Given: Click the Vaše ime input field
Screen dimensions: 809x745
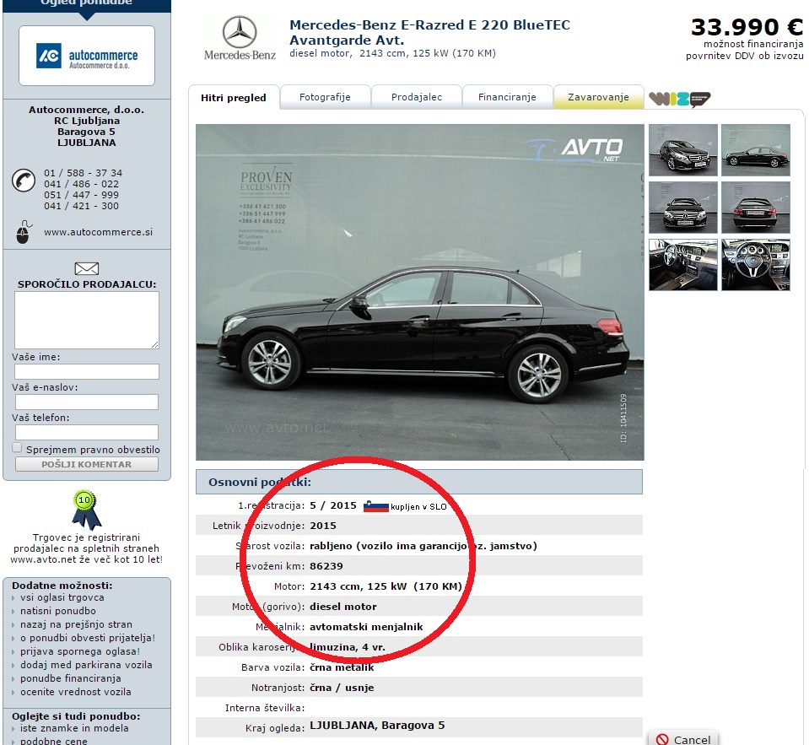Looking at the screenshot, I should 87,371.
